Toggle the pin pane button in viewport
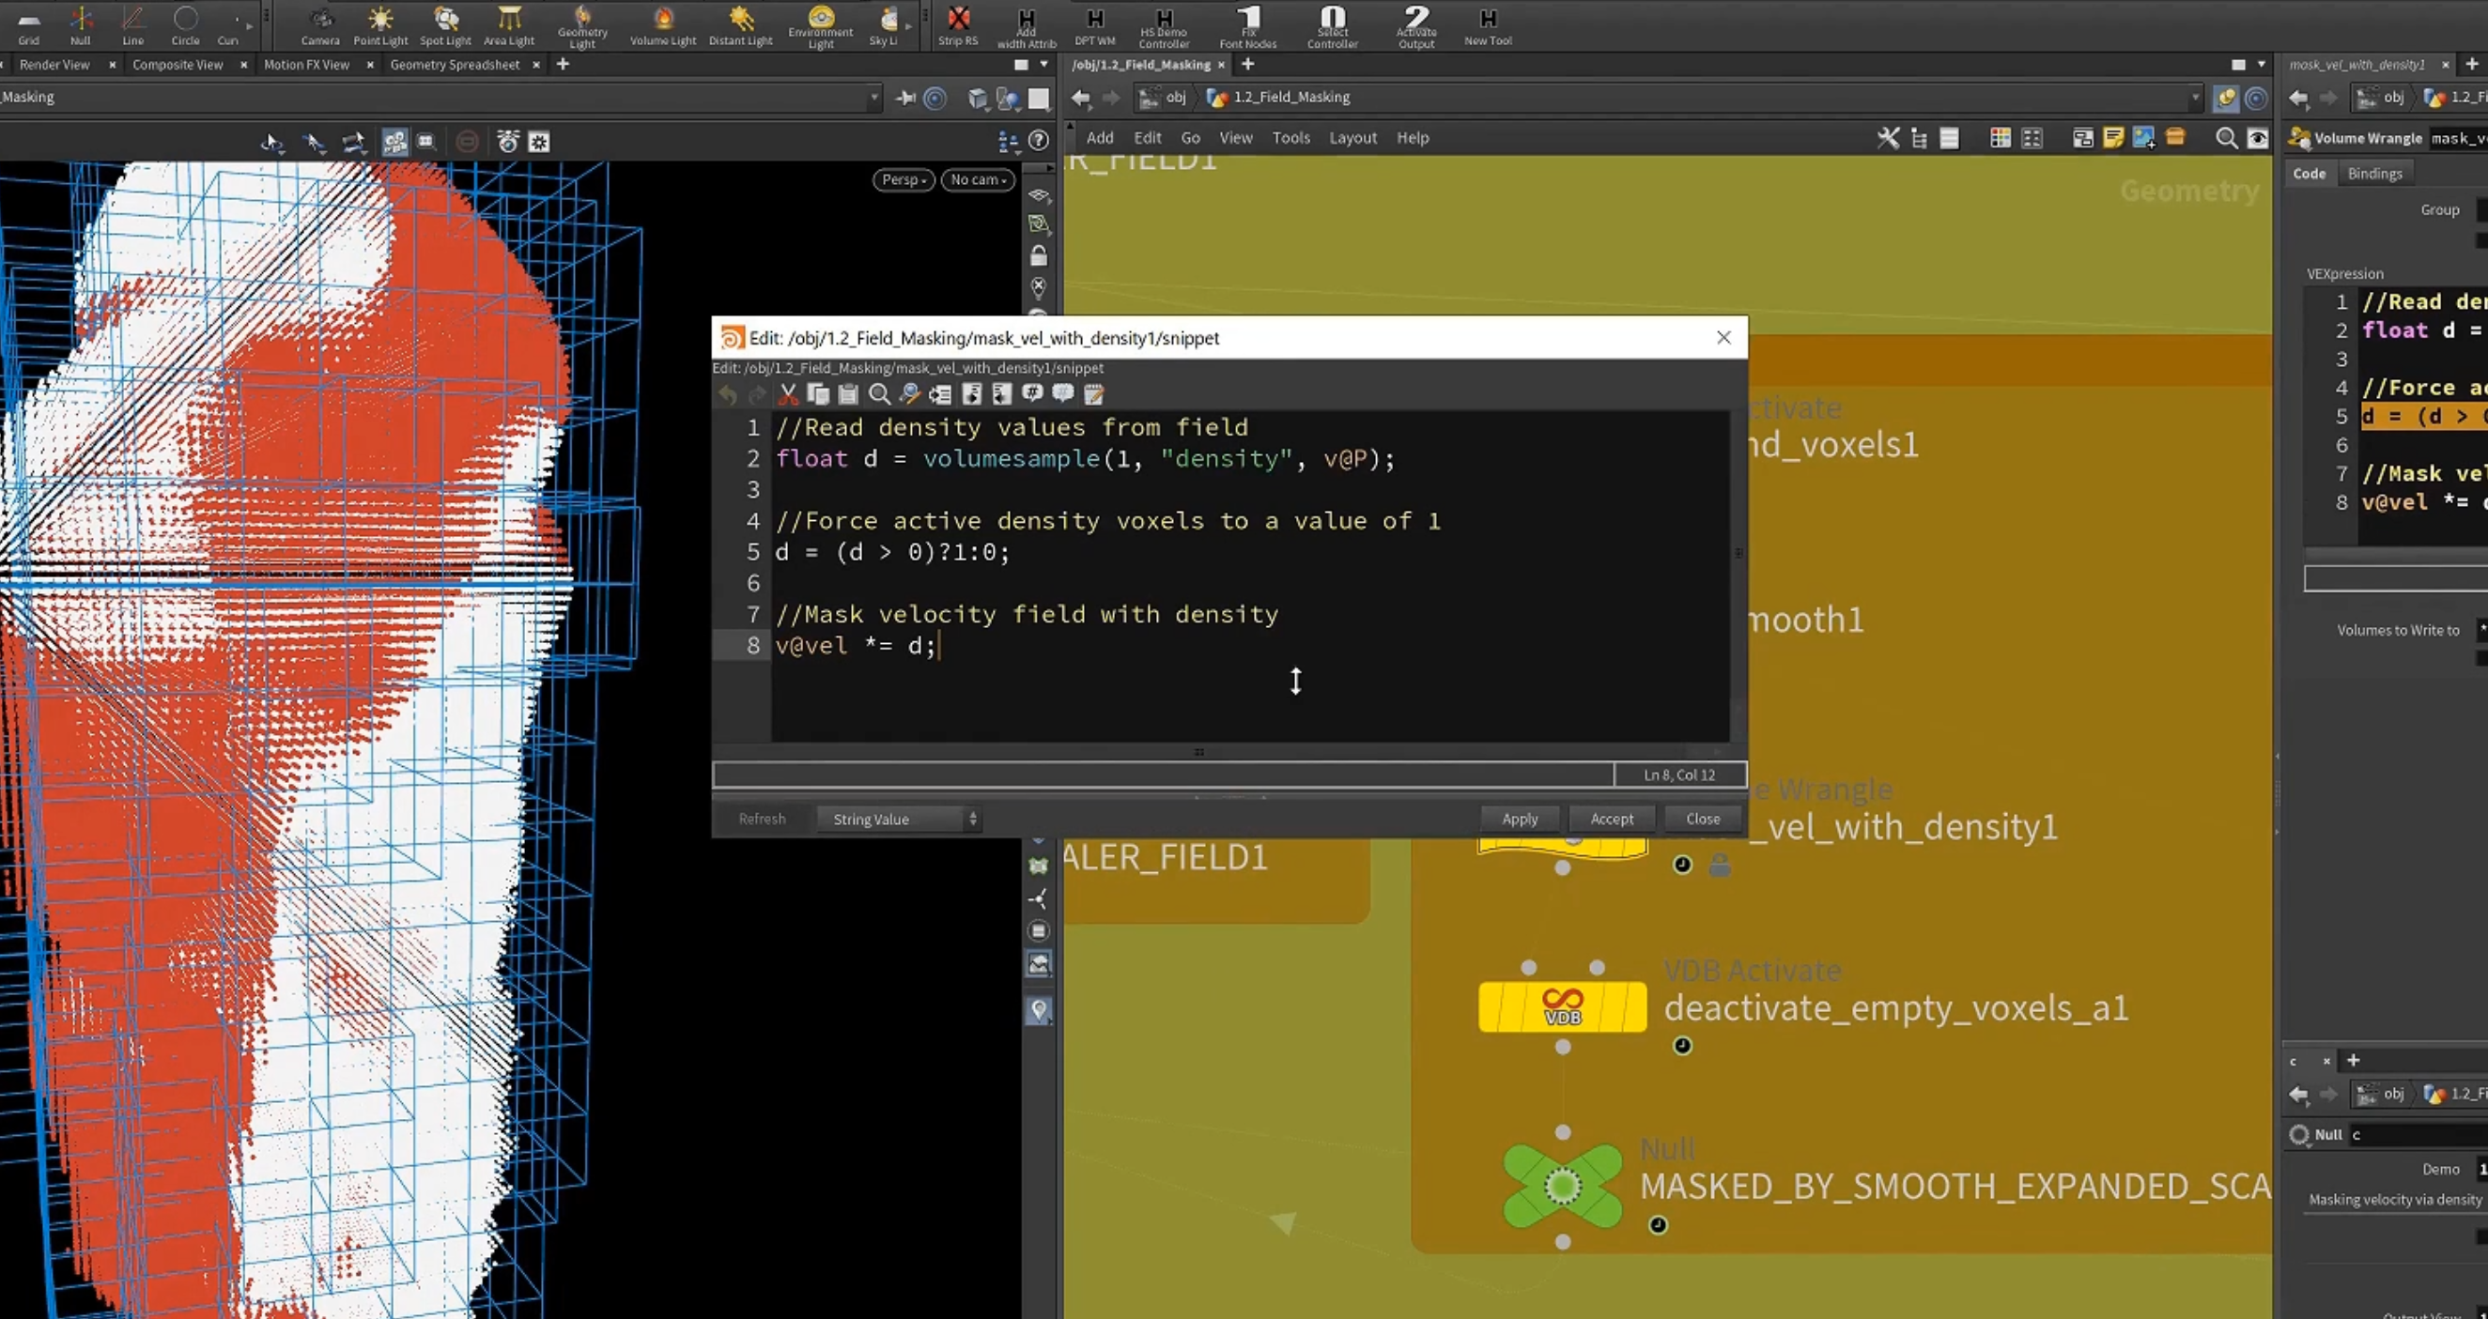Screen dimensions: 2488x1319 [906, 98]
